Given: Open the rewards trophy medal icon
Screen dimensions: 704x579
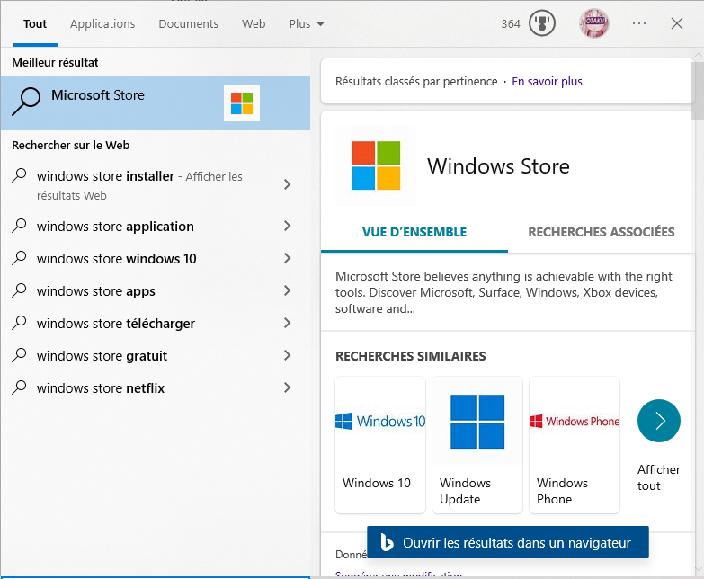Looking at the screenshot, I should (542, 23).
